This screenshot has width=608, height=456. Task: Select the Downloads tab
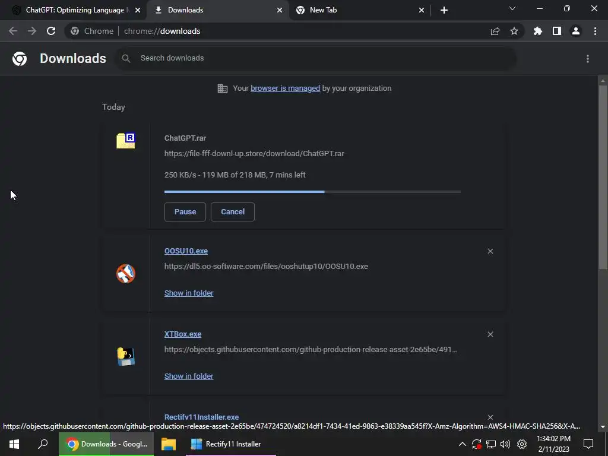click(x=218, y=10)
